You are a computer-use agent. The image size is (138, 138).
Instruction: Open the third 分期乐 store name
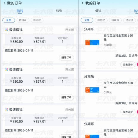pyautogui.click(x=89, y=124)
